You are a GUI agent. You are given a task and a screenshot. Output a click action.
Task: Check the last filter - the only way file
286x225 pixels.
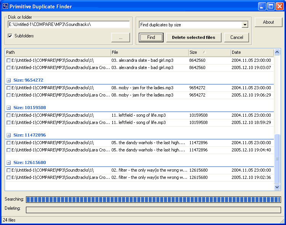[x=9, y=178]
